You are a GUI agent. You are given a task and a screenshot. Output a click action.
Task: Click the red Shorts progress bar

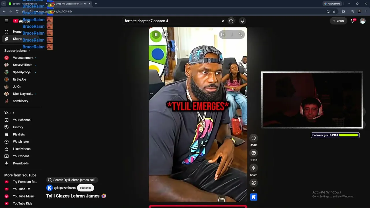[x=198, y=207]
